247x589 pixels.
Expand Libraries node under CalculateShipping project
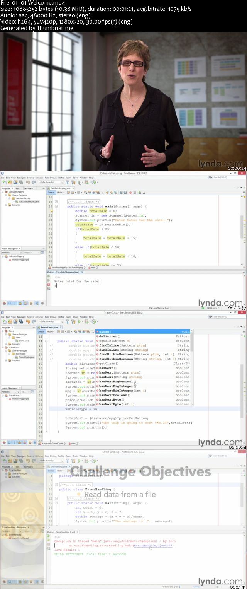pyautogui.click(x=6, y=205)
